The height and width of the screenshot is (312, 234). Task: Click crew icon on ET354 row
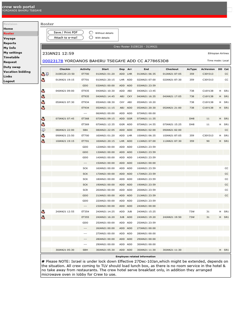[43, 212]
